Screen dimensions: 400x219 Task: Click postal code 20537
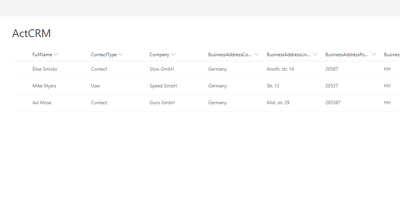332,86
